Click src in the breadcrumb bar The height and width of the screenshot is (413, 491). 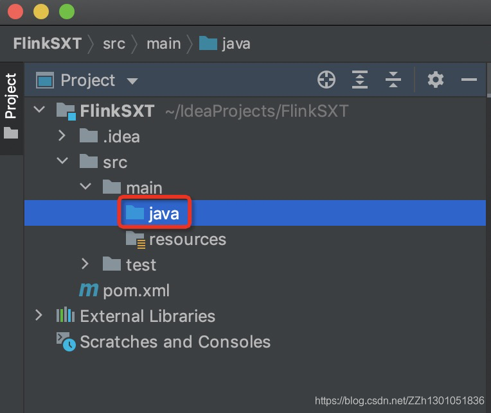114,44
